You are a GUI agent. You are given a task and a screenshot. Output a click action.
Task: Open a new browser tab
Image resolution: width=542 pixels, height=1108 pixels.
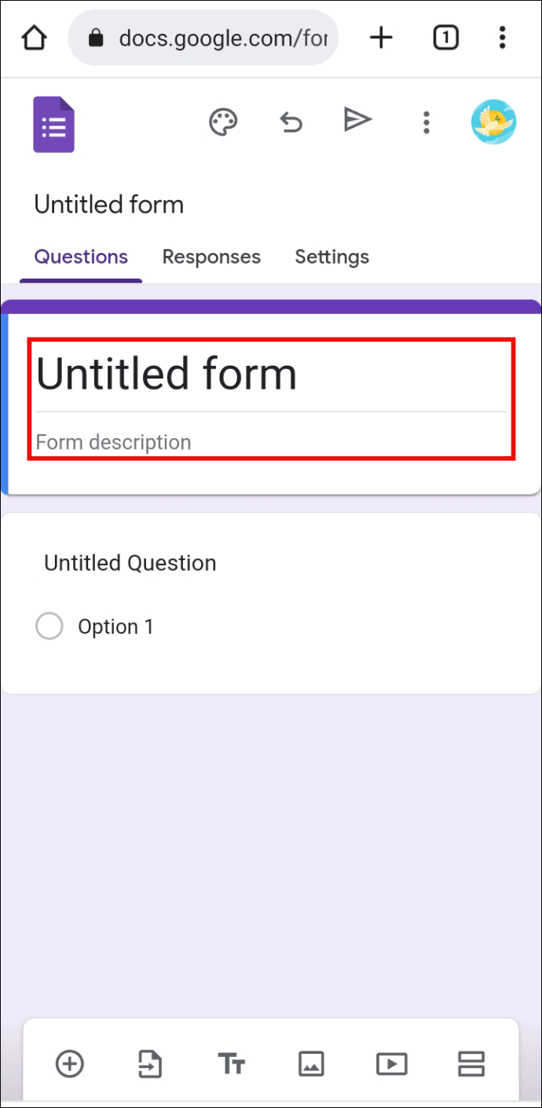coord(382,37)
